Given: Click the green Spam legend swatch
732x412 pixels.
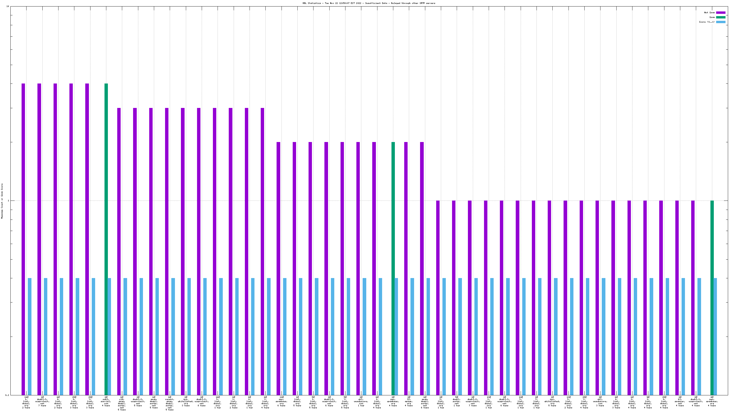Looking at the screenshot, I should (720, 17).
